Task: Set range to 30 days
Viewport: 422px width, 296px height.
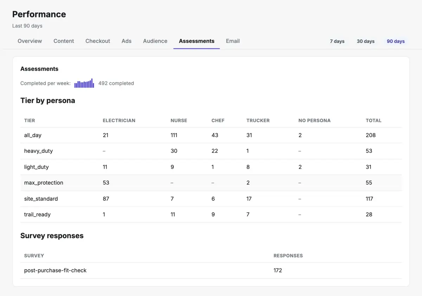Action: coord(366,41)
